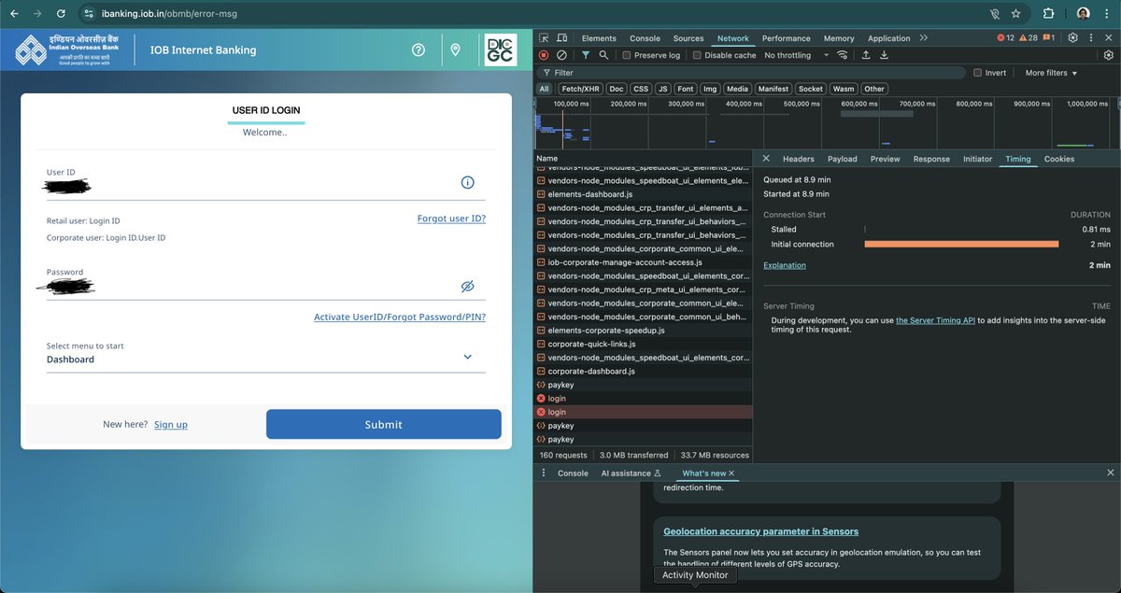The height and width of the screenshot is (593, 1121).
Task: Open the Select menu to start dropdown
Action: (x=266, y=353)
